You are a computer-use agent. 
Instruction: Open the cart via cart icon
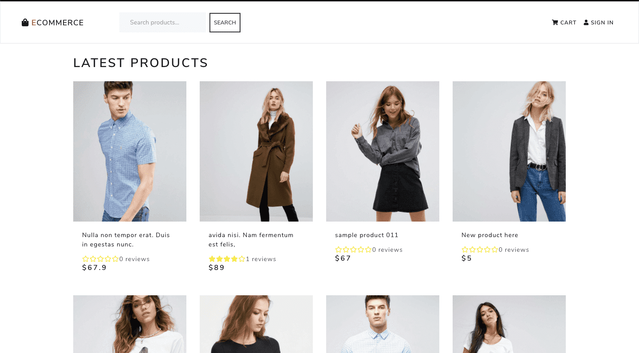pos(555,23)
